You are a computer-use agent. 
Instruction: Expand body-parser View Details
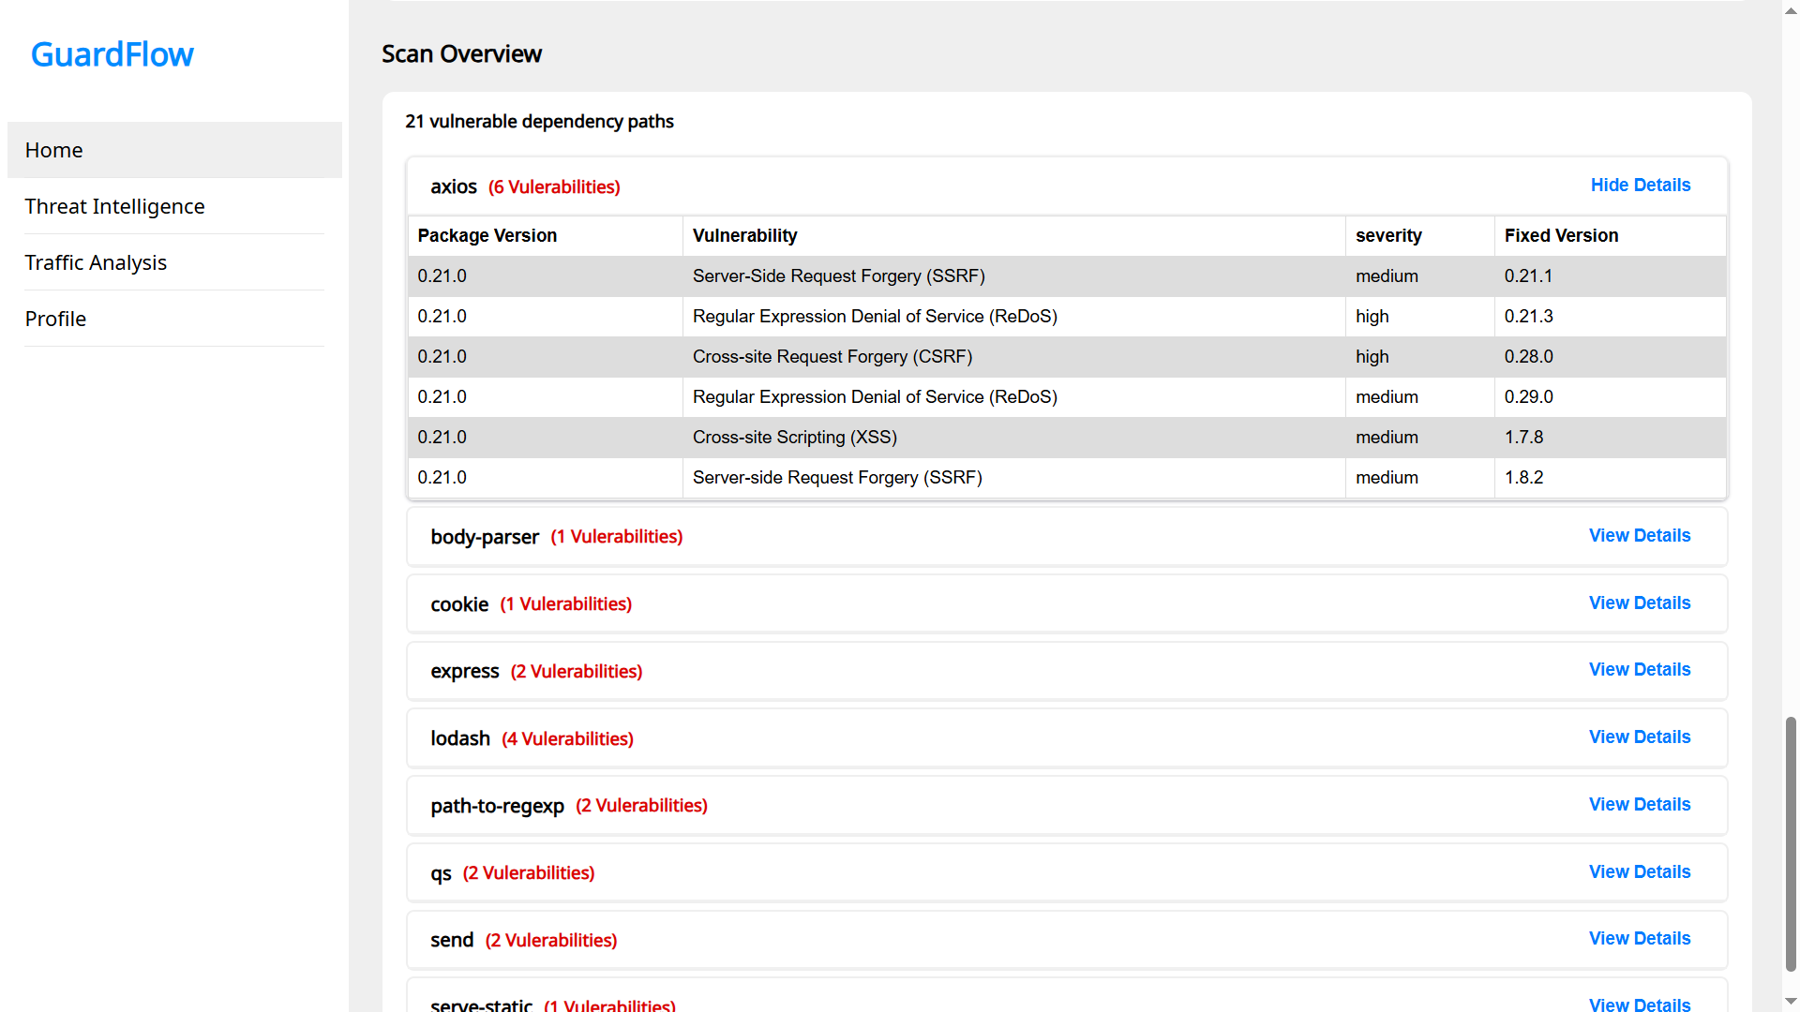[1639, 535]
